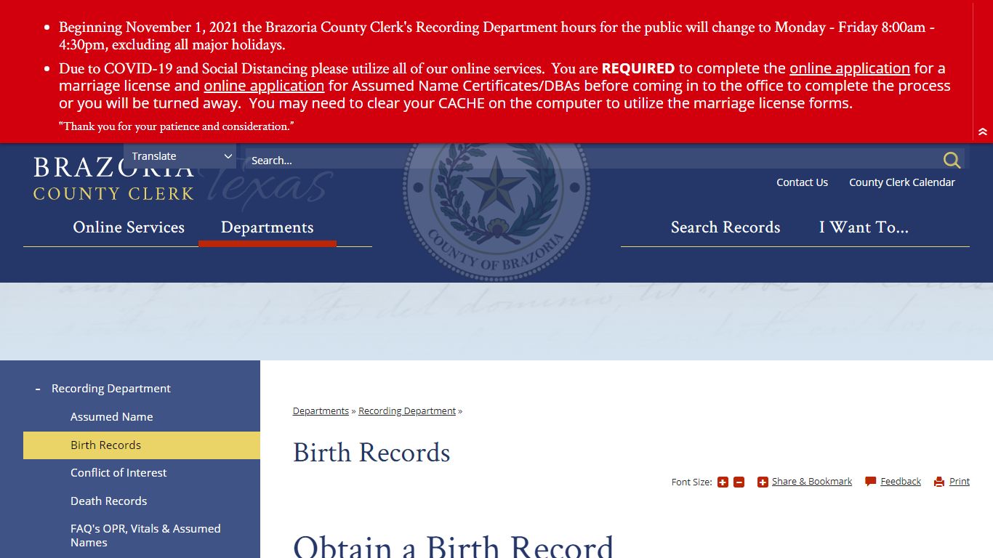Open the Departments menu
Image resolution: width=993 pixels, height=558 pixels.
point(268,227)
